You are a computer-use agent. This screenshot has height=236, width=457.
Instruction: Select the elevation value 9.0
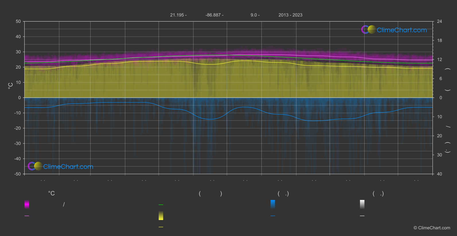coord(254,15)
